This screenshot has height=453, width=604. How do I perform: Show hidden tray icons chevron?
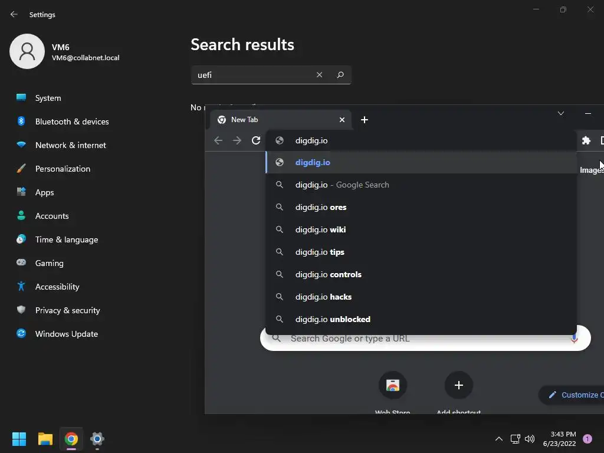[x=499, y=439]
